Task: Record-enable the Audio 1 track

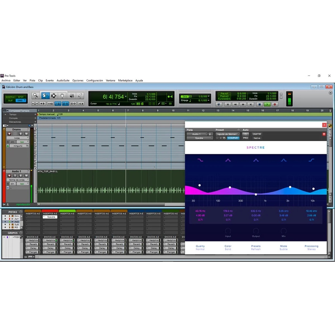Action: 9,175
